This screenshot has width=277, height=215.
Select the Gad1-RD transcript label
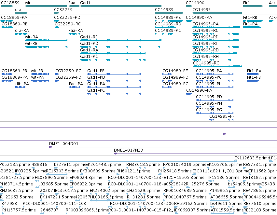[89, 44]
